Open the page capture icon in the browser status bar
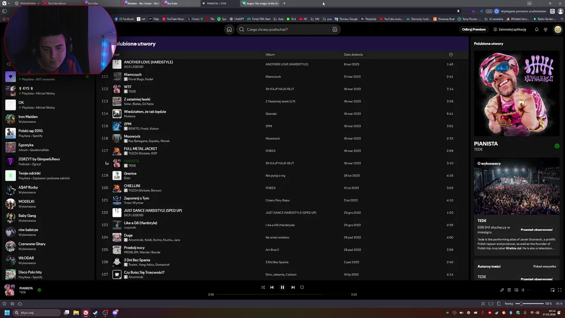 tap(483, 304)
